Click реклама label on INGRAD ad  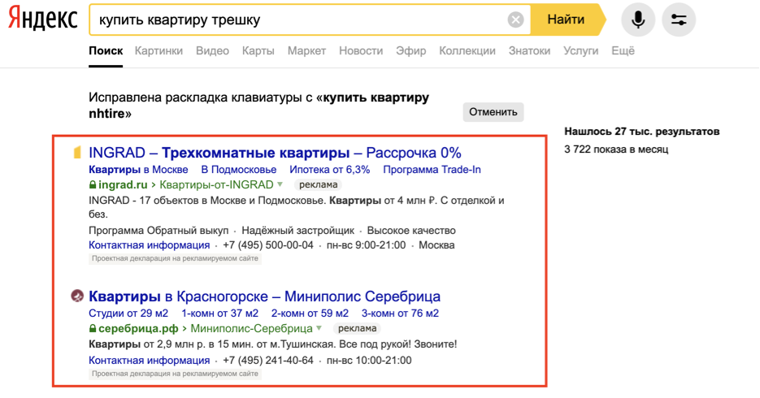318,184
